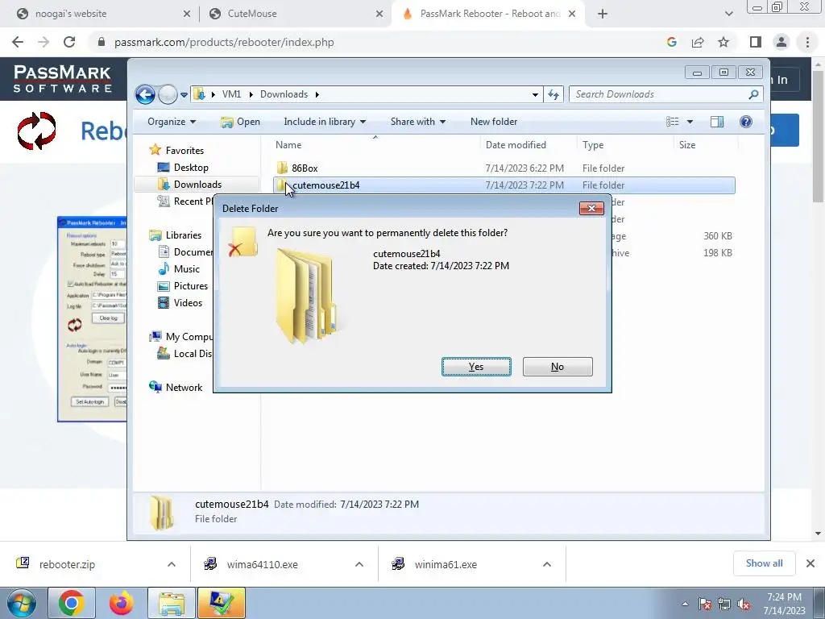Open a new browser tab
The width and height of the screenshot is (825, 619).
coord(603,14)
